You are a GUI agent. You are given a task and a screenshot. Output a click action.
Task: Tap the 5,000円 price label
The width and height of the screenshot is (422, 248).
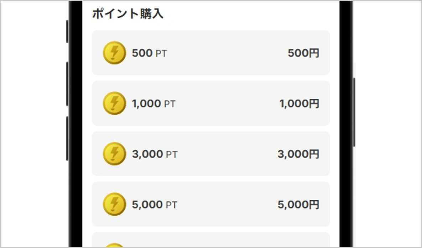[298, 205]
